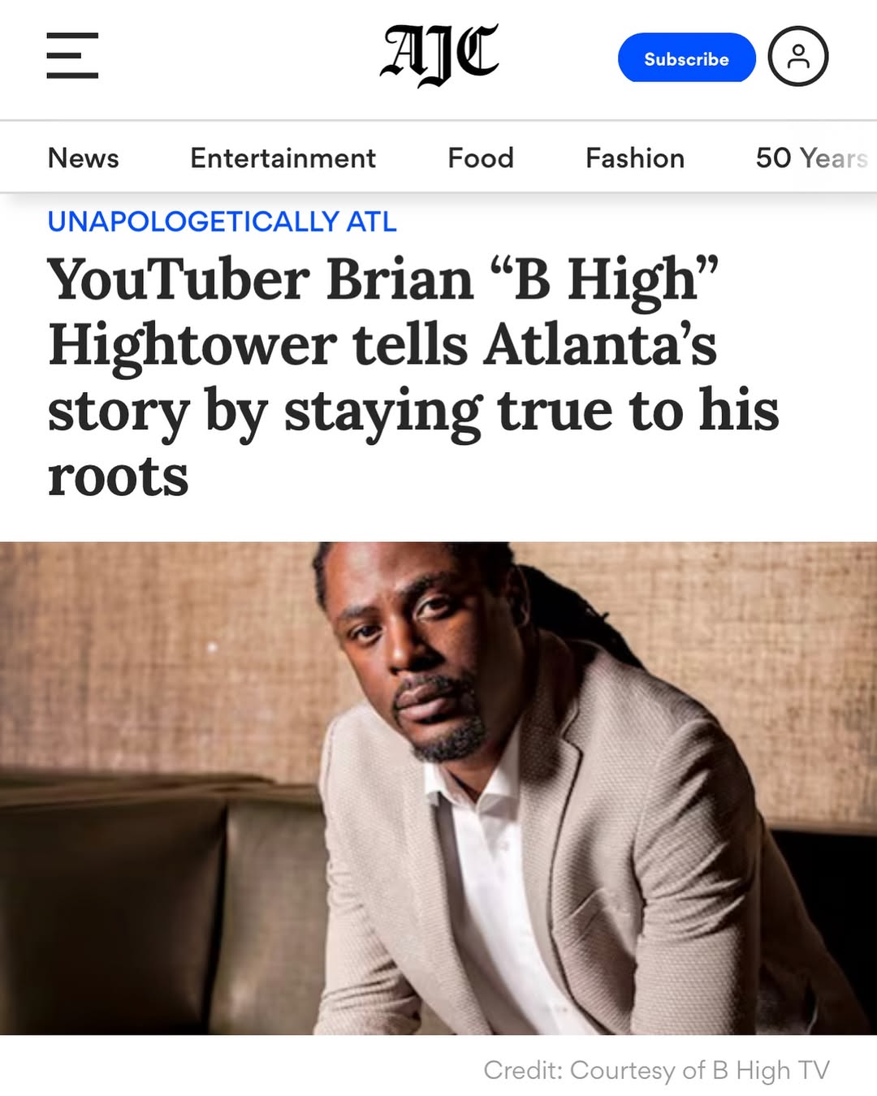Select the Food navigation item
The height and width of the screenshot is (1096, 877).
pyautogui.click(x=481, y=157)
